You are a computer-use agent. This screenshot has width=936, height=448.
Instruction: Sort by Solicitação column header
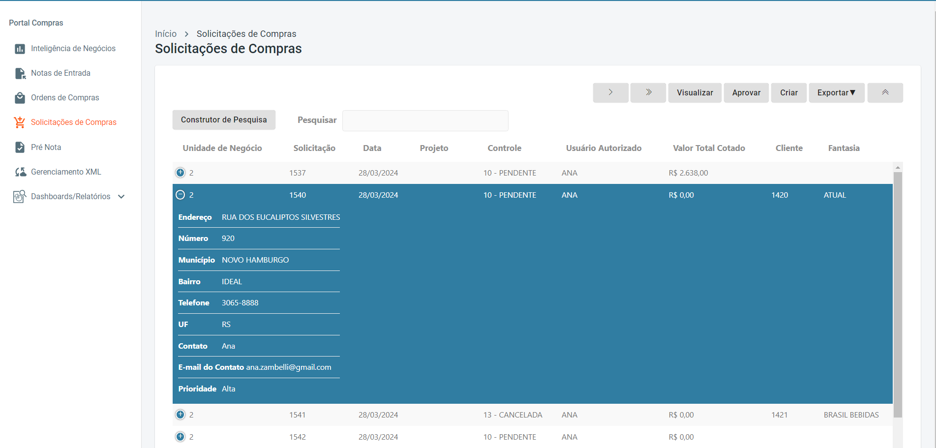(314, 148)
